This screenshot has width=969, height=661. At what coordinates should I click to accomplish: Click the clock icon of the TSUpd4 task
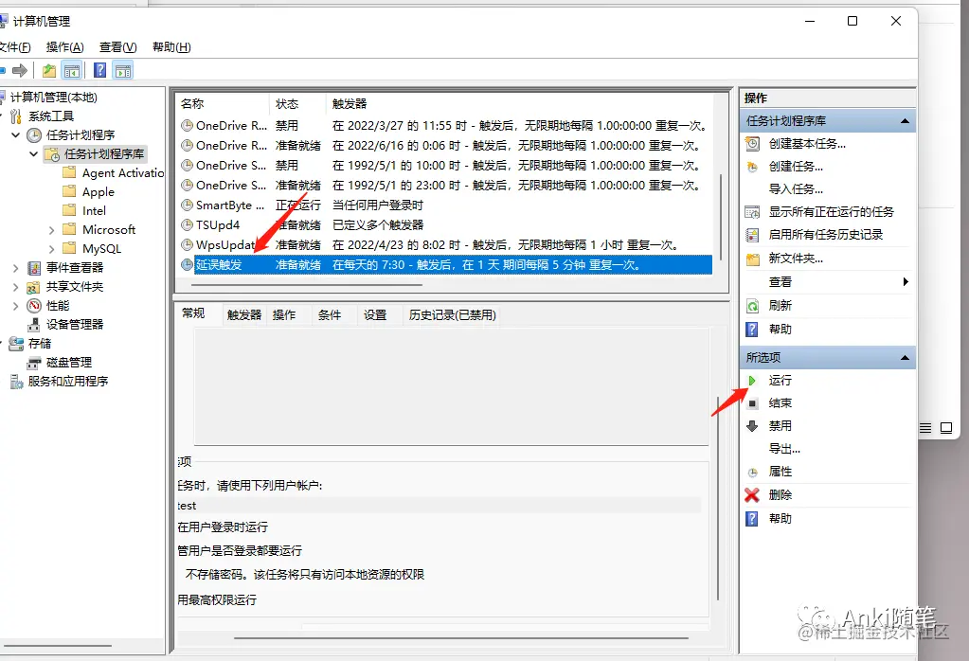[x=187, y=224]
